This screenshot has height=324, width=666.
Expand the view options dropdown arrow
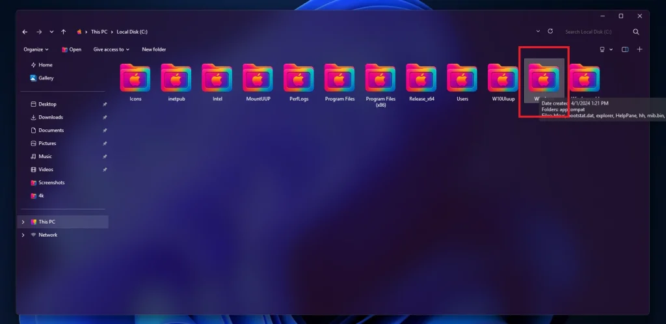611,49
